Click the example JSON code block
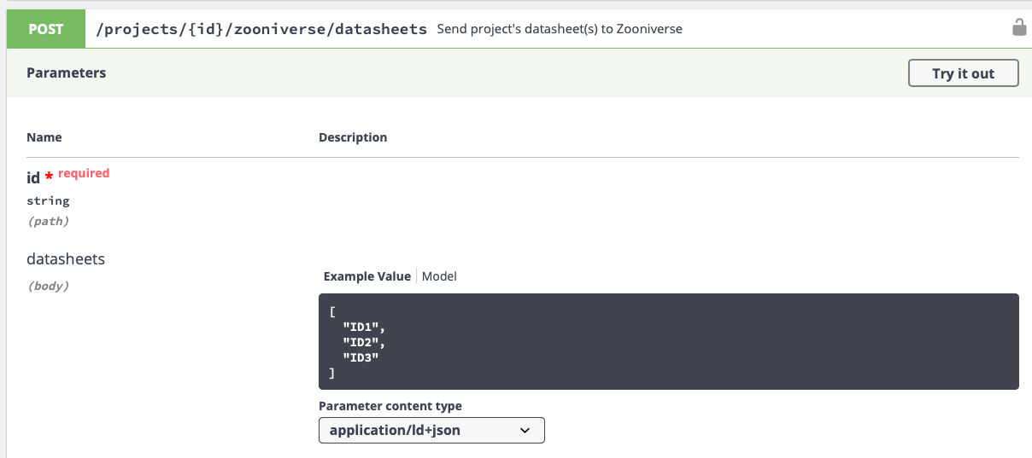 point(668,341)
